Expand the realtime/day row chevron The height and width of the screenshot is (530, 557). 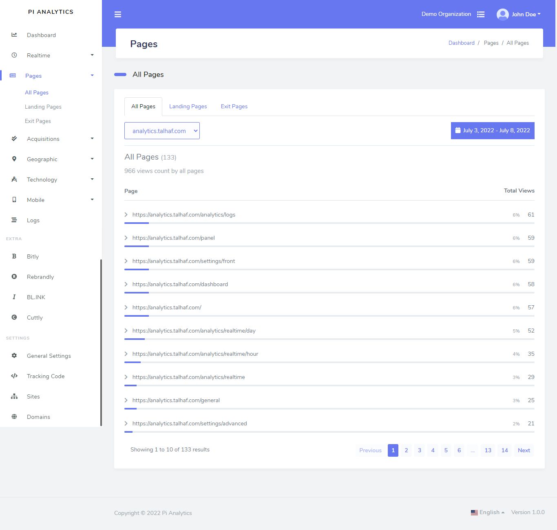[x=126, y=331]
